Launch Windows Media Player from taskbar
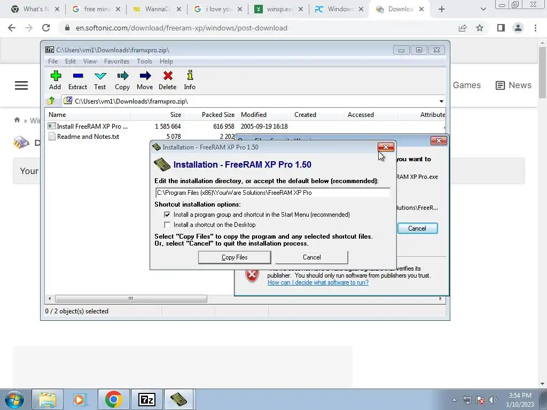This screenshot has height=410, width=547. tap(79, 399)
